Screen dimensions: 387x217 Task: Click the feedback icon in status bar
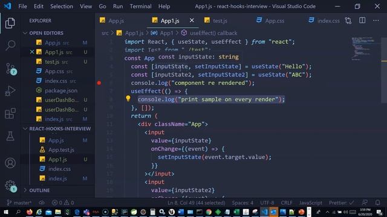(365, 203)
